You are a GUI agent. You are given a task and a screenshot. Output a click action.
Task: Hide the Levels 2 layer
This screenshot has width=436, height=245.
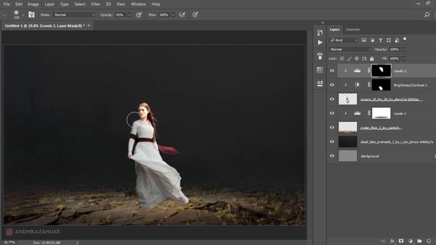click(332, 71)
